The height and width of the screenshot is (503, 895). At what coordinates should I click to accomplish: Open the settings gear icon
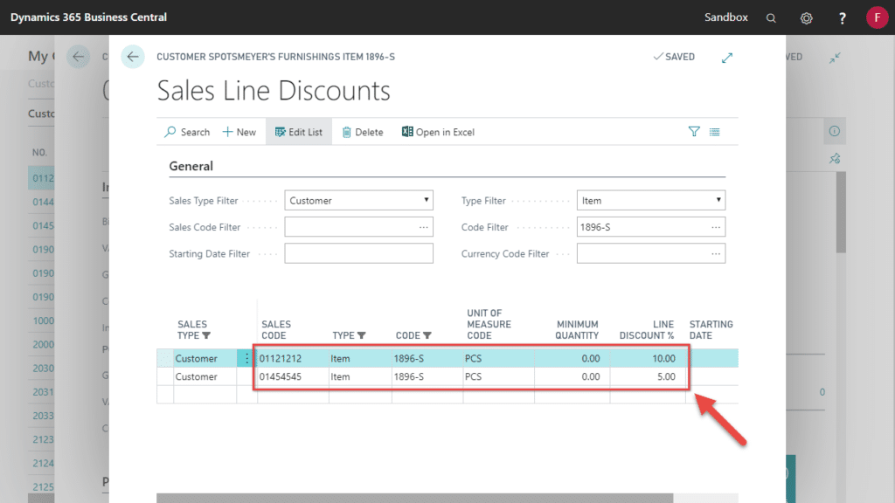(x=806, y=17)
